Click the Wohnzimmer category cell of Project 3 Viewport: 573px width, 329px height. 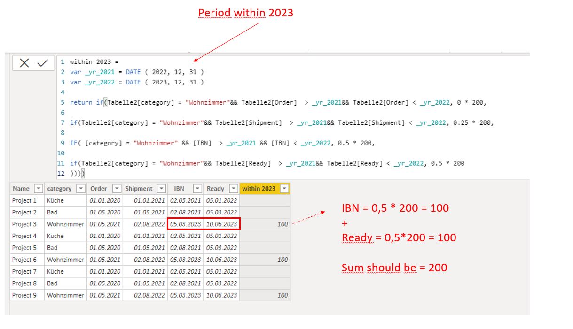pos(66,224)
